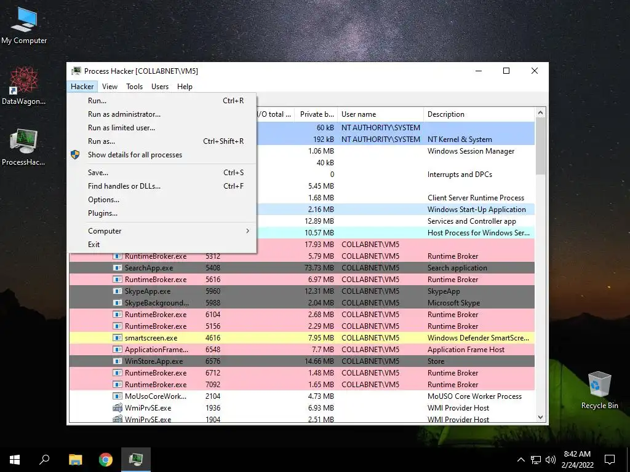Click the WmiPrvSE.exe 1936 process icon
This screenshot has width=630, height=472.
click(x=118, y=408)
